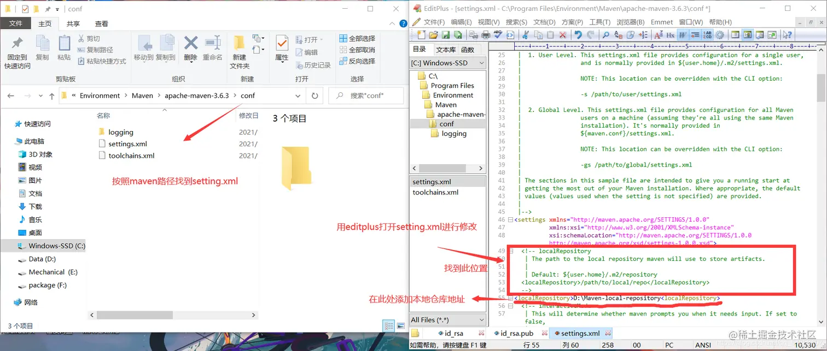Switch to Explorer's 共享 ribbon tab
The image size is (827, 351).
pos(73,23)
